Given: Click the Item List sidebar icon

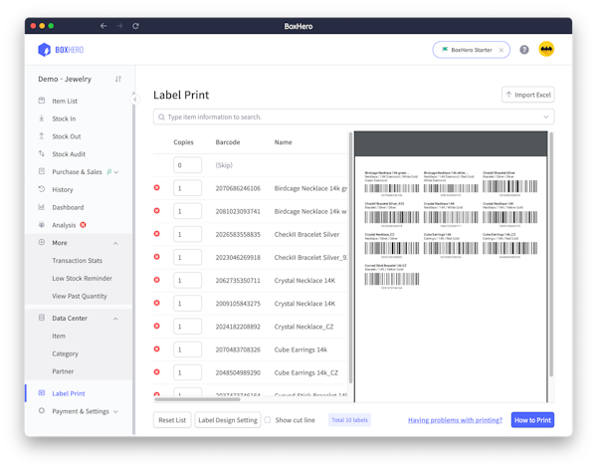Looking at the screenshot, I should 42,101.
